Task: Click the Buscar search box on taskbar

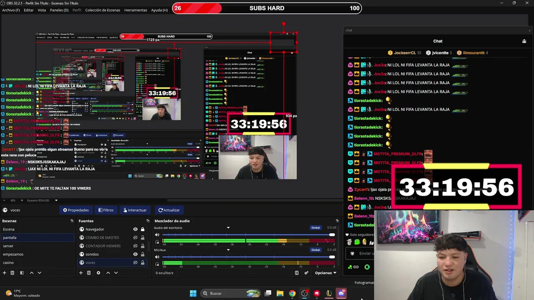Action: coord(231,293)
